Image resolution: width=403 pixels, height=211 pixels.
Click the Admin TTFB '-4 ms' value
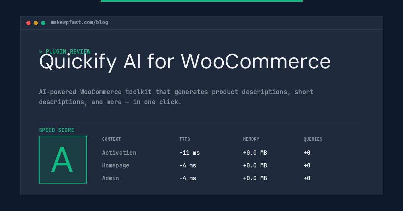coord(188,178)
